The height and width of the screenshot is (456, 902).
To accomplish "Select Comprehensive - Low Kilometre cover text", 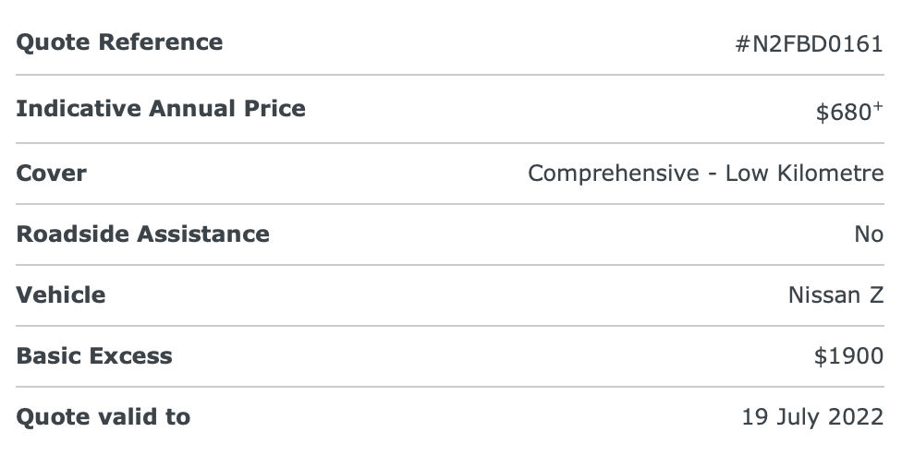I will (x=706, y=174).
